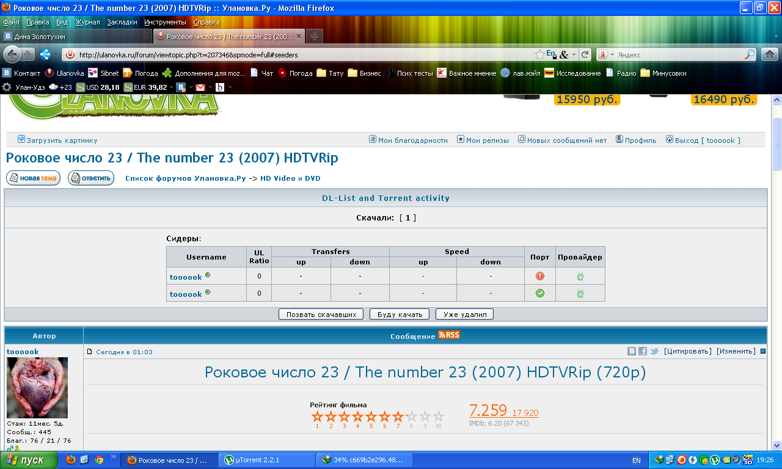Open the Закладки menu
Screen dimensions: 782x469
click(x=122, y=22)
